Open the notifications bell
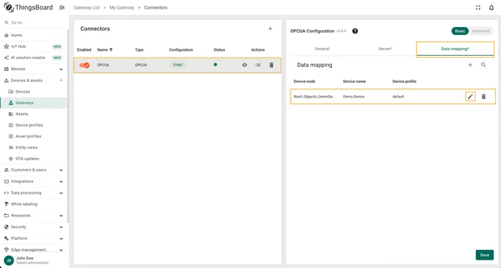Image resolution: width=501 pixels, height=268 pixels. pyautogui.click(x=492, y=8)
